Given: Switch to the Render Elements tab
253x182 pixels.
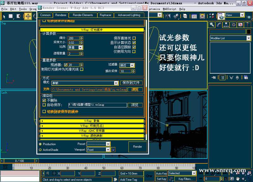Looking at the screenshot, I should [x=83, y=15].
